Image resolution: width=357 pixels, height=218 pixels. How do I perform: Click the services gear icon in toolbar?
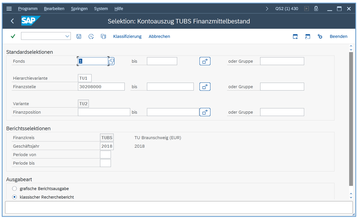coord(320,36)
